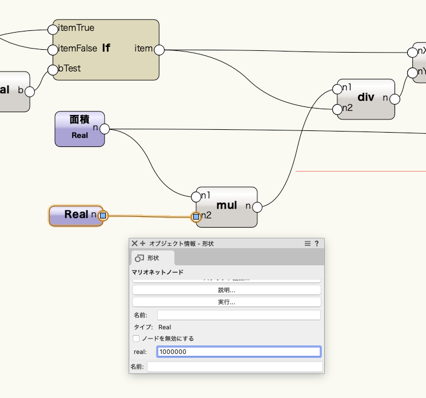Image resolution: width=426 pixels, height=398 pixels.
Task: Click the div node's n1 input port
Action: coord(336,89)
